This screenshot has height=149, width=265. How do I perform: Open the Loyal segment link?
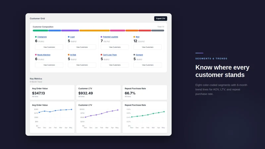click(72, 37)
